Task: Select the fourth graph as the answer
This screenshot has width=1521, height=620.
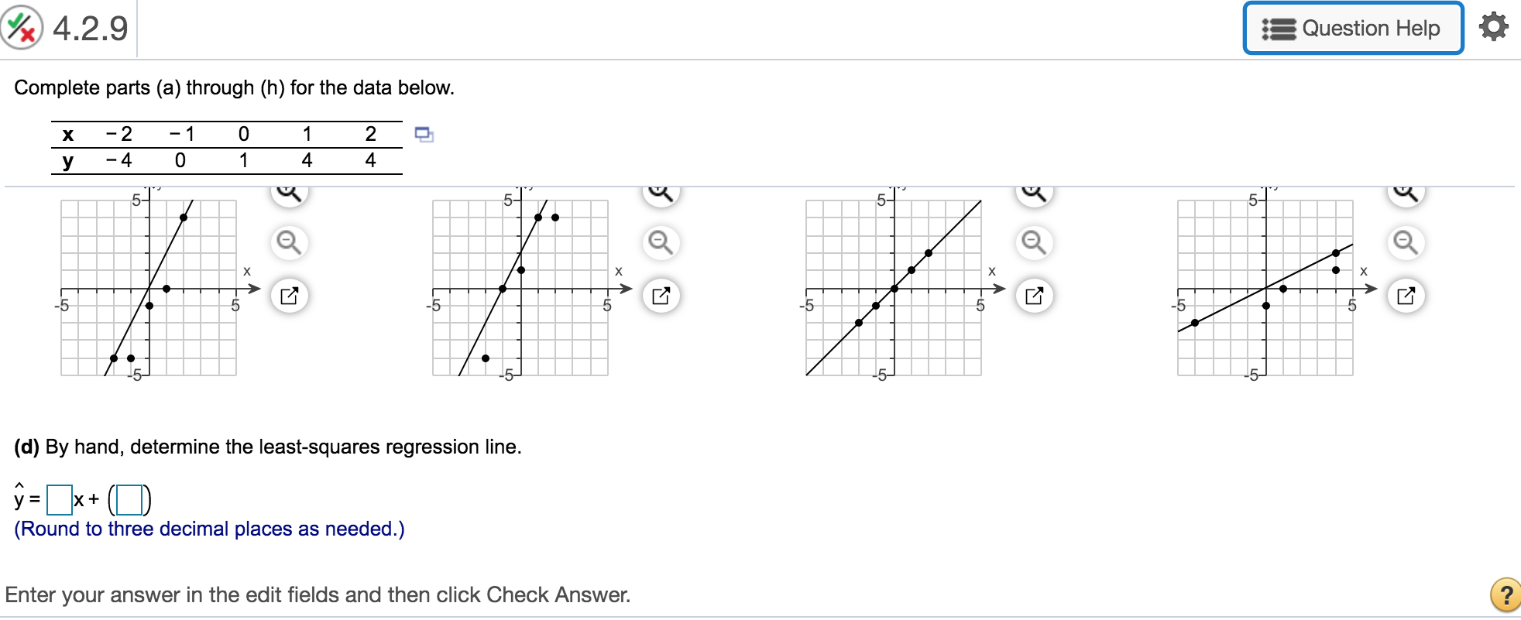Action: [x=1266, y=286]
